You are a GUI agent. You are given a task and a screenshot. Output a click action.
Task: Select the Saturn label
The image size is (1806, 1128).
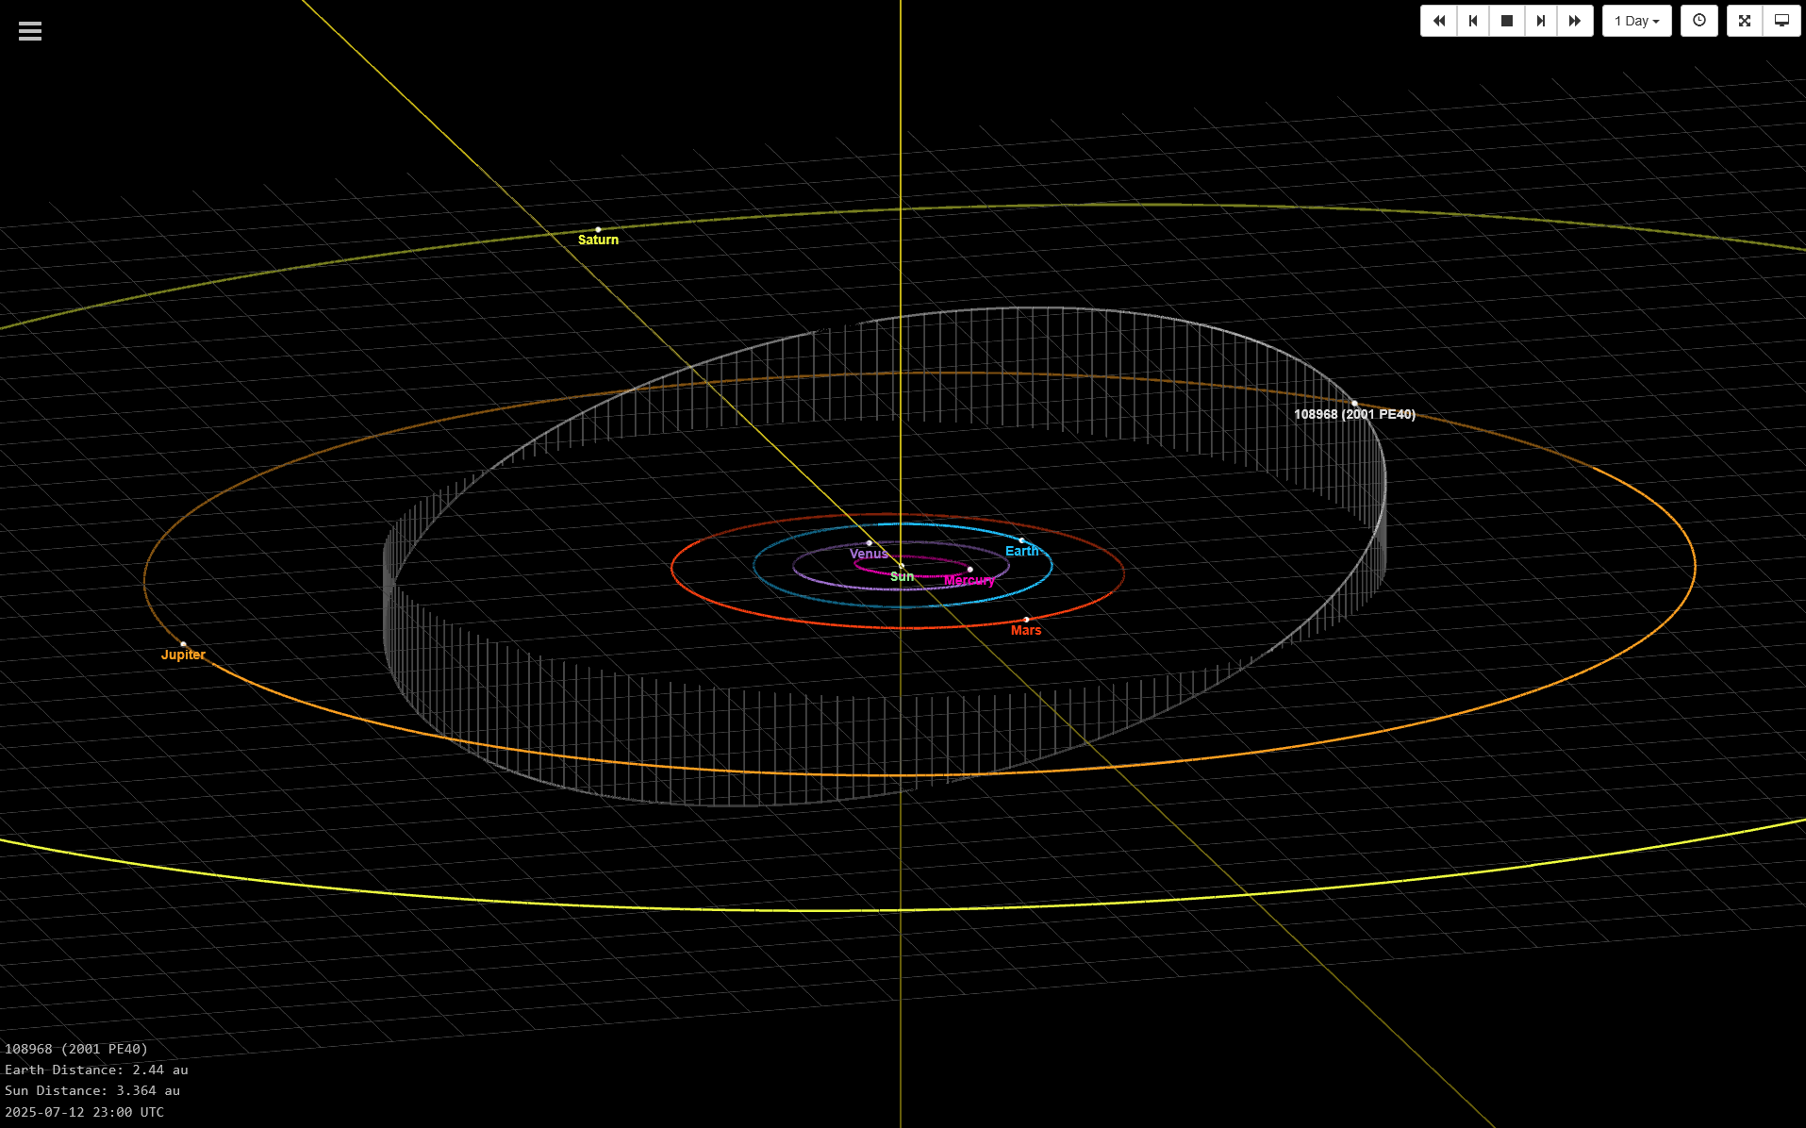click(x=598, y=241)
